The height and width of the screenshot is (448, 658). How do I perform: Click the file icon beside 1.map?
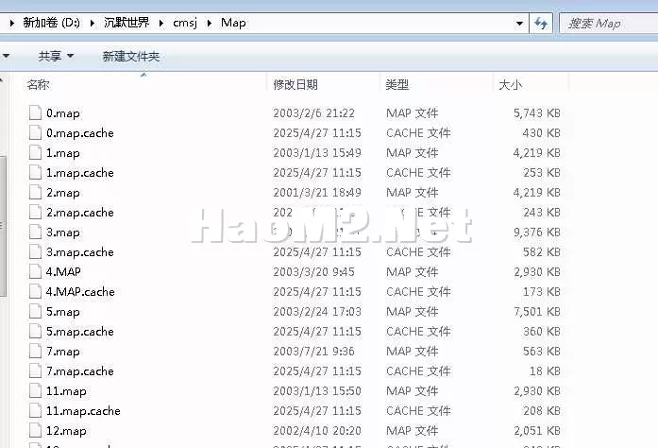click(35, 152)
